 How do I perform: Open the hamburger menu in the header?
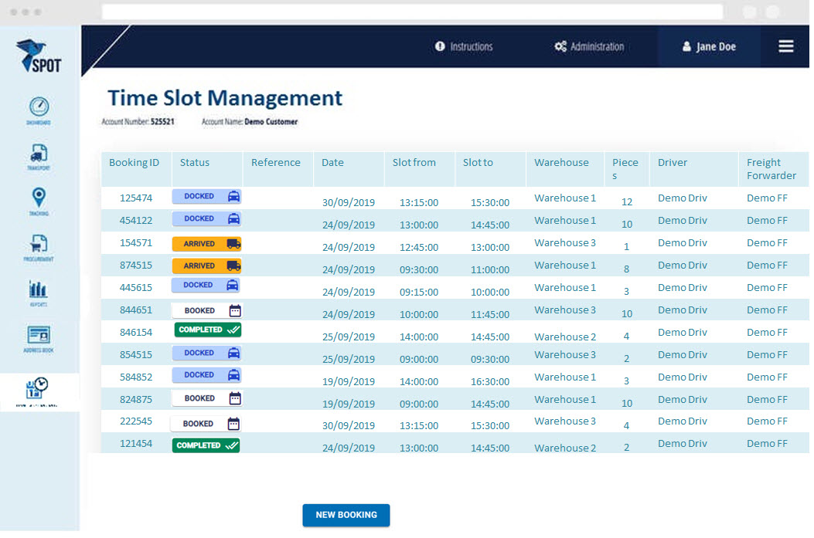click(x=785, y=46)
